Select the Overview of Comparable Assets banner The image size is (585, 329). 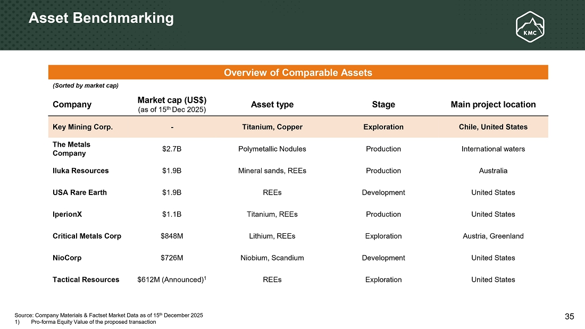(x=298, y=72)
